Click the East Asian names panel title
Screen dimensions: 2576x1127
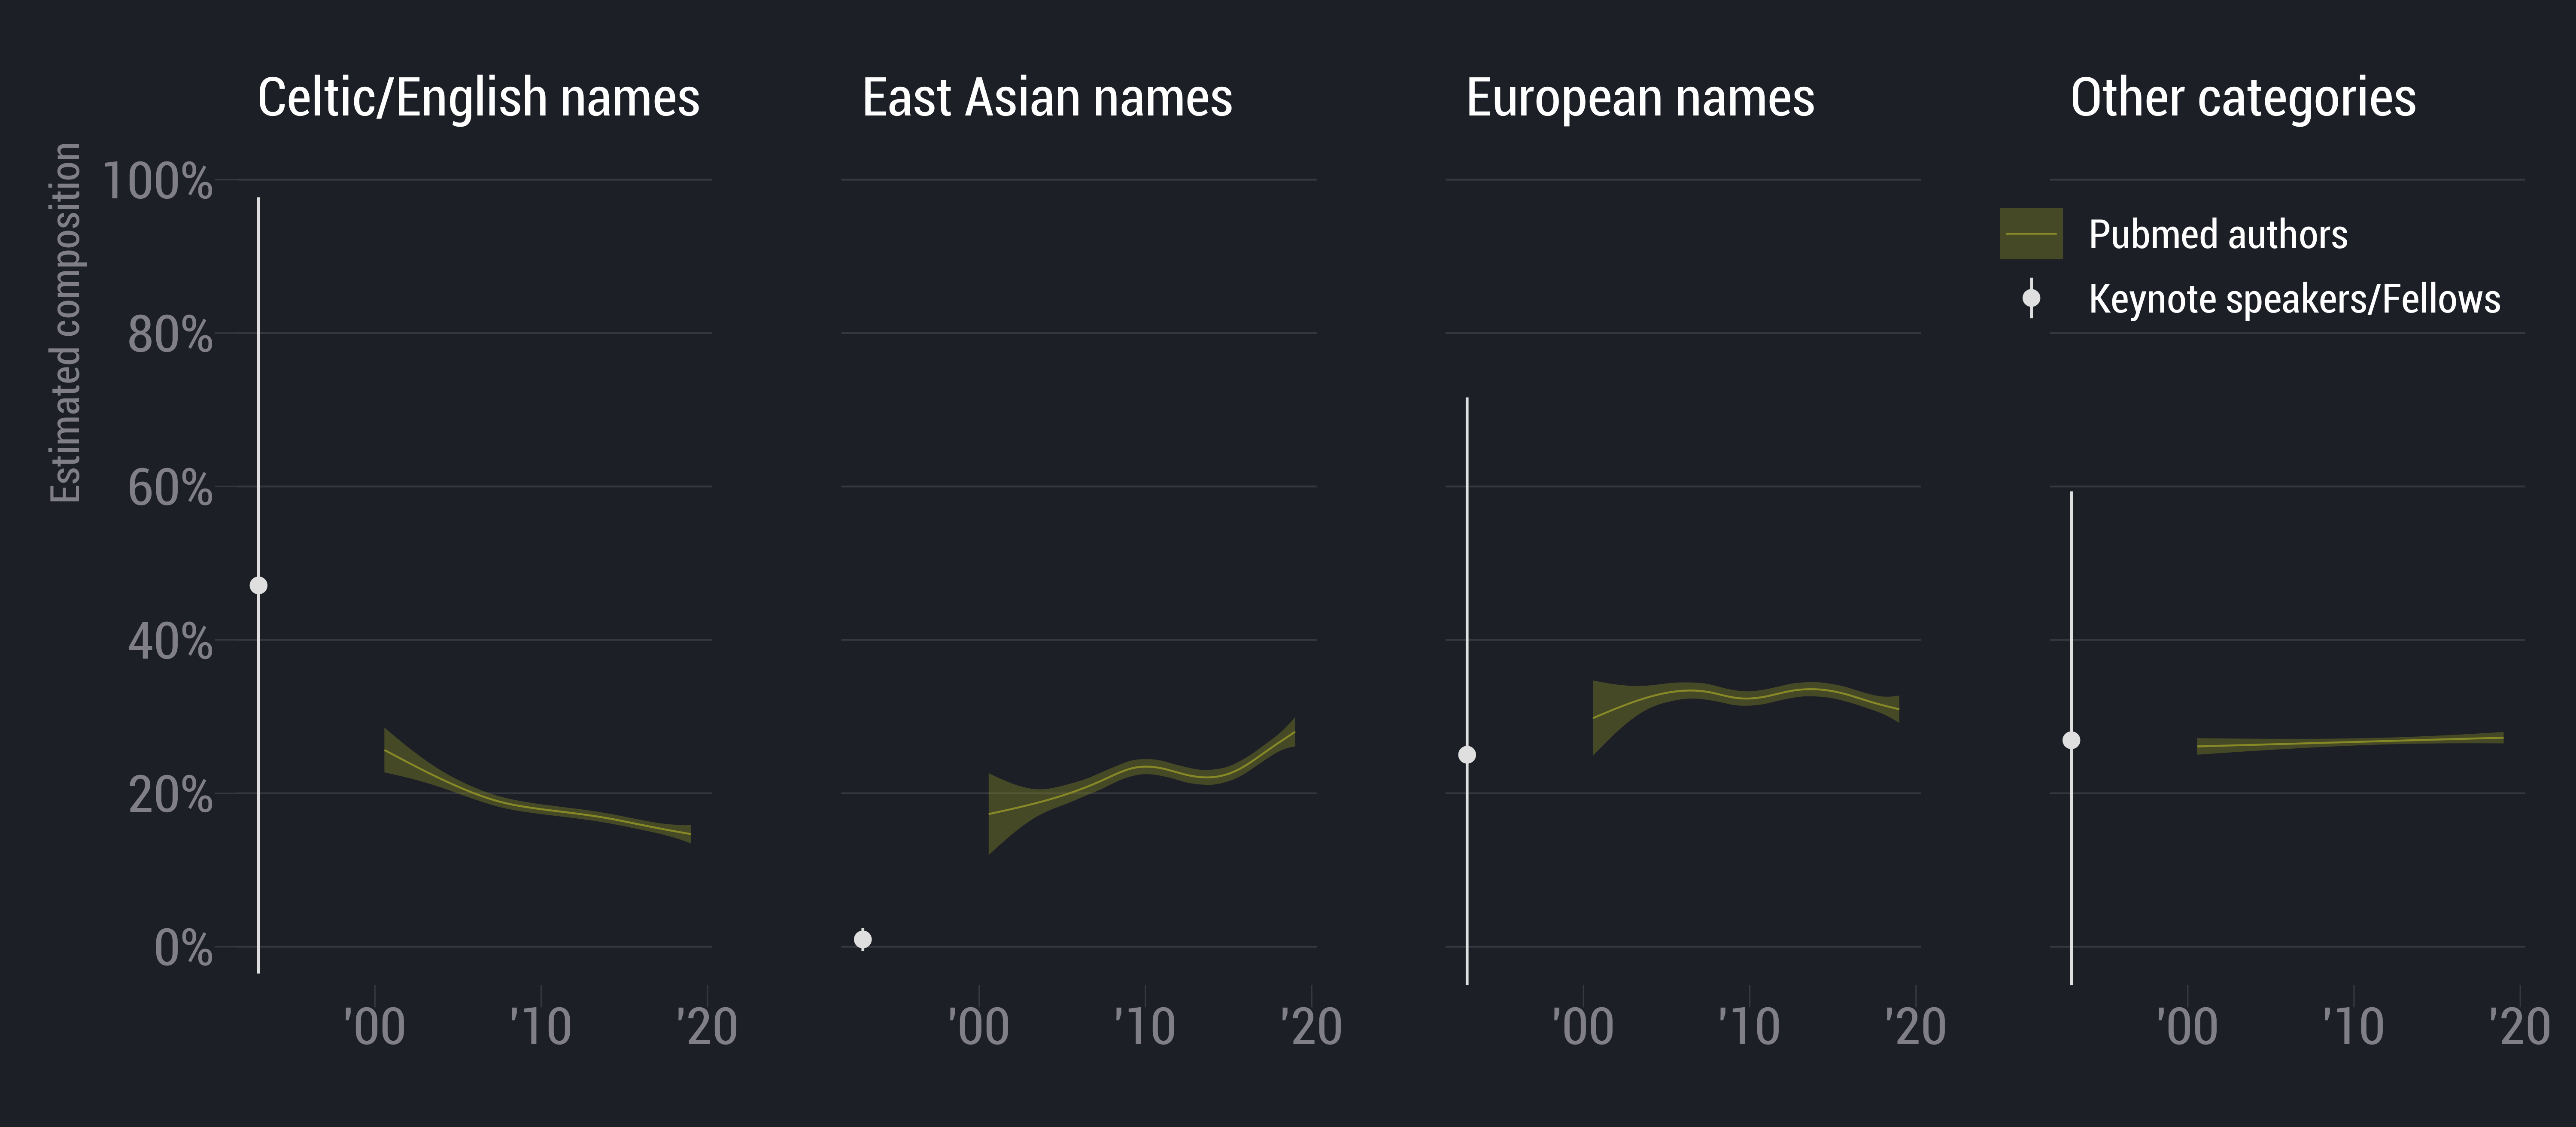[1047, 98]
